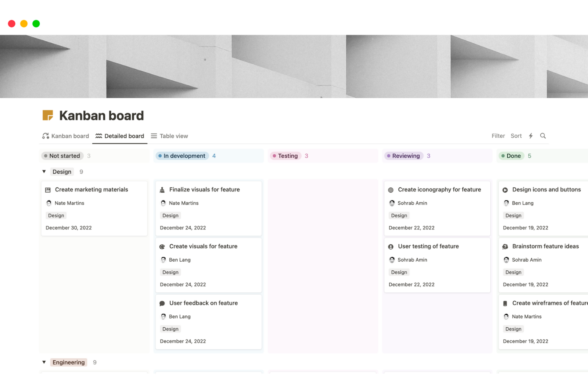Click Sohrab Amin avatar on User testing card
Screen dimensions: 588x392
coord(392,260)
